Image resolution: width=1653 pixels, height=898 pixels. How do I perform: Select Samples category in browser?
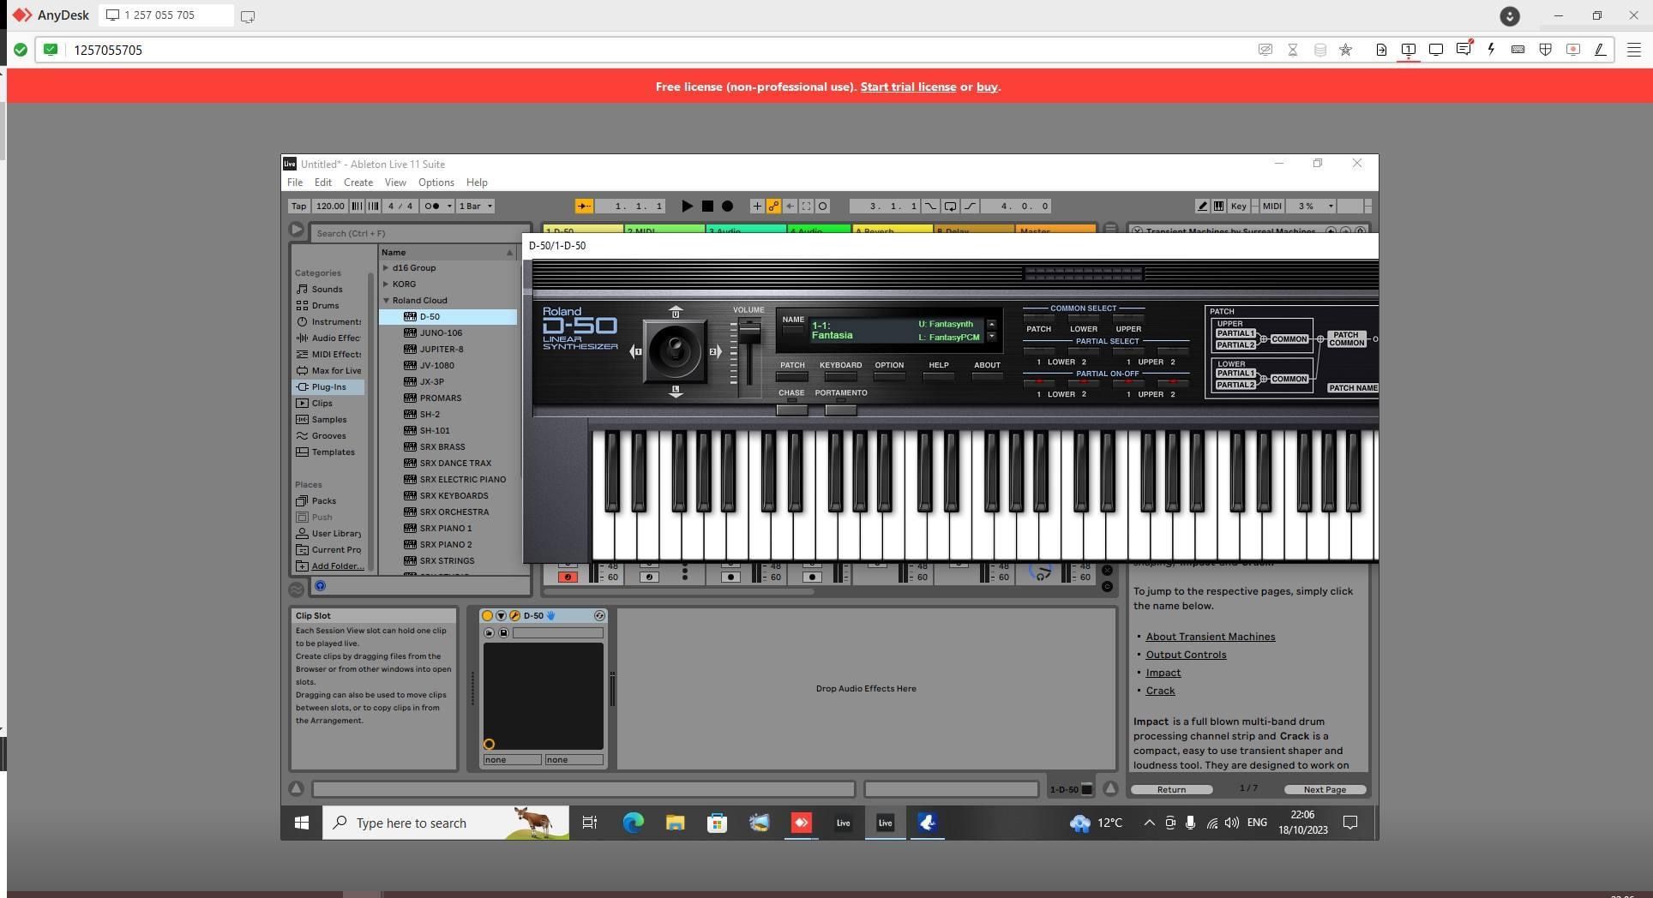pyautogui.click(x=329, y=420)
